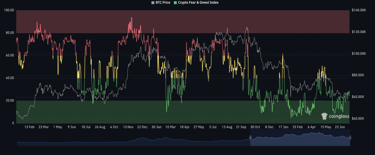Click the 15 May date label

(326, 127)
